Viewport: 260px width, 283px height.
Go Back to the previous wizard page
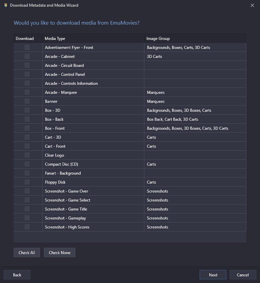[x=17, y=275]
